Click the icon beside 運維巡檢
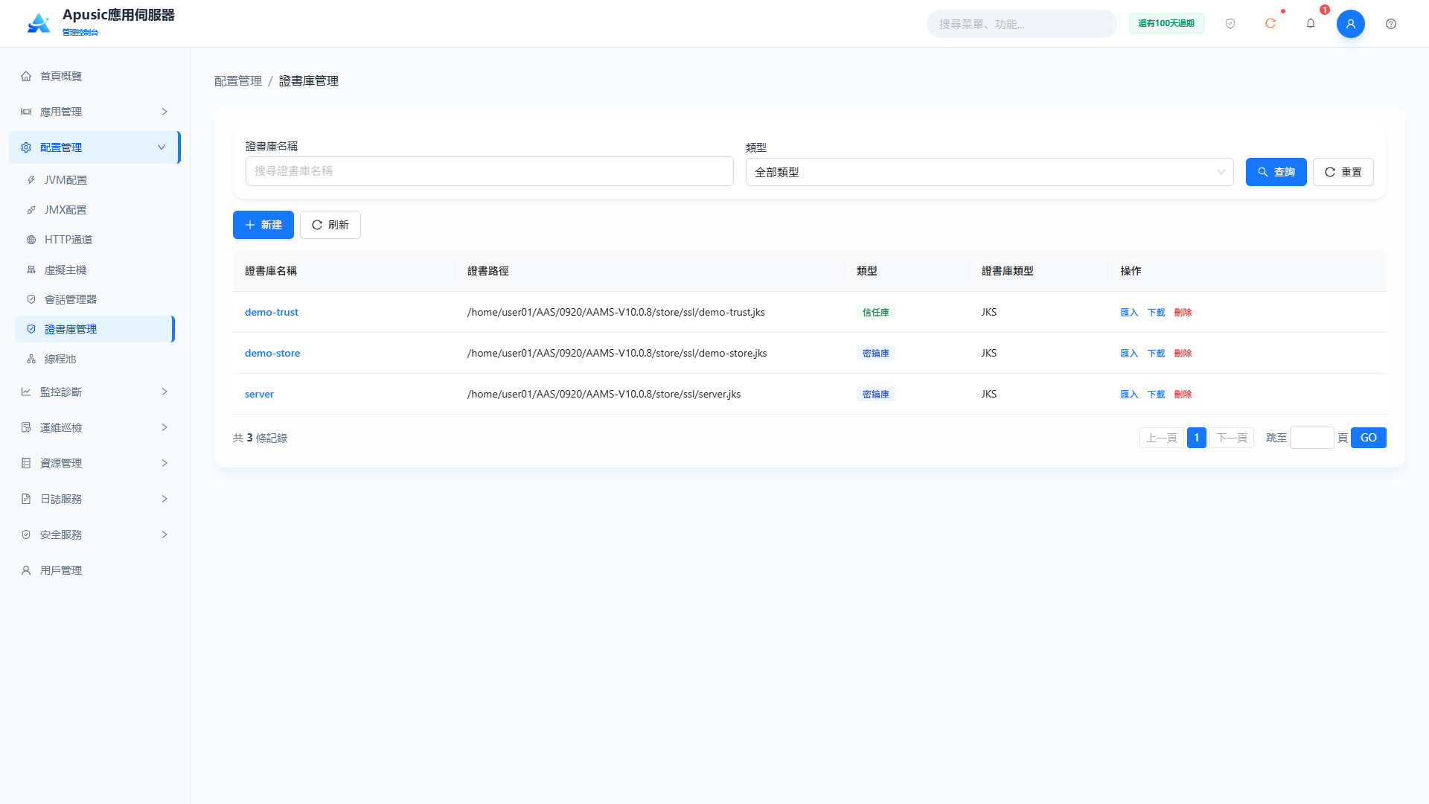Screen dimensions: 1429x804 pos(26,427)
